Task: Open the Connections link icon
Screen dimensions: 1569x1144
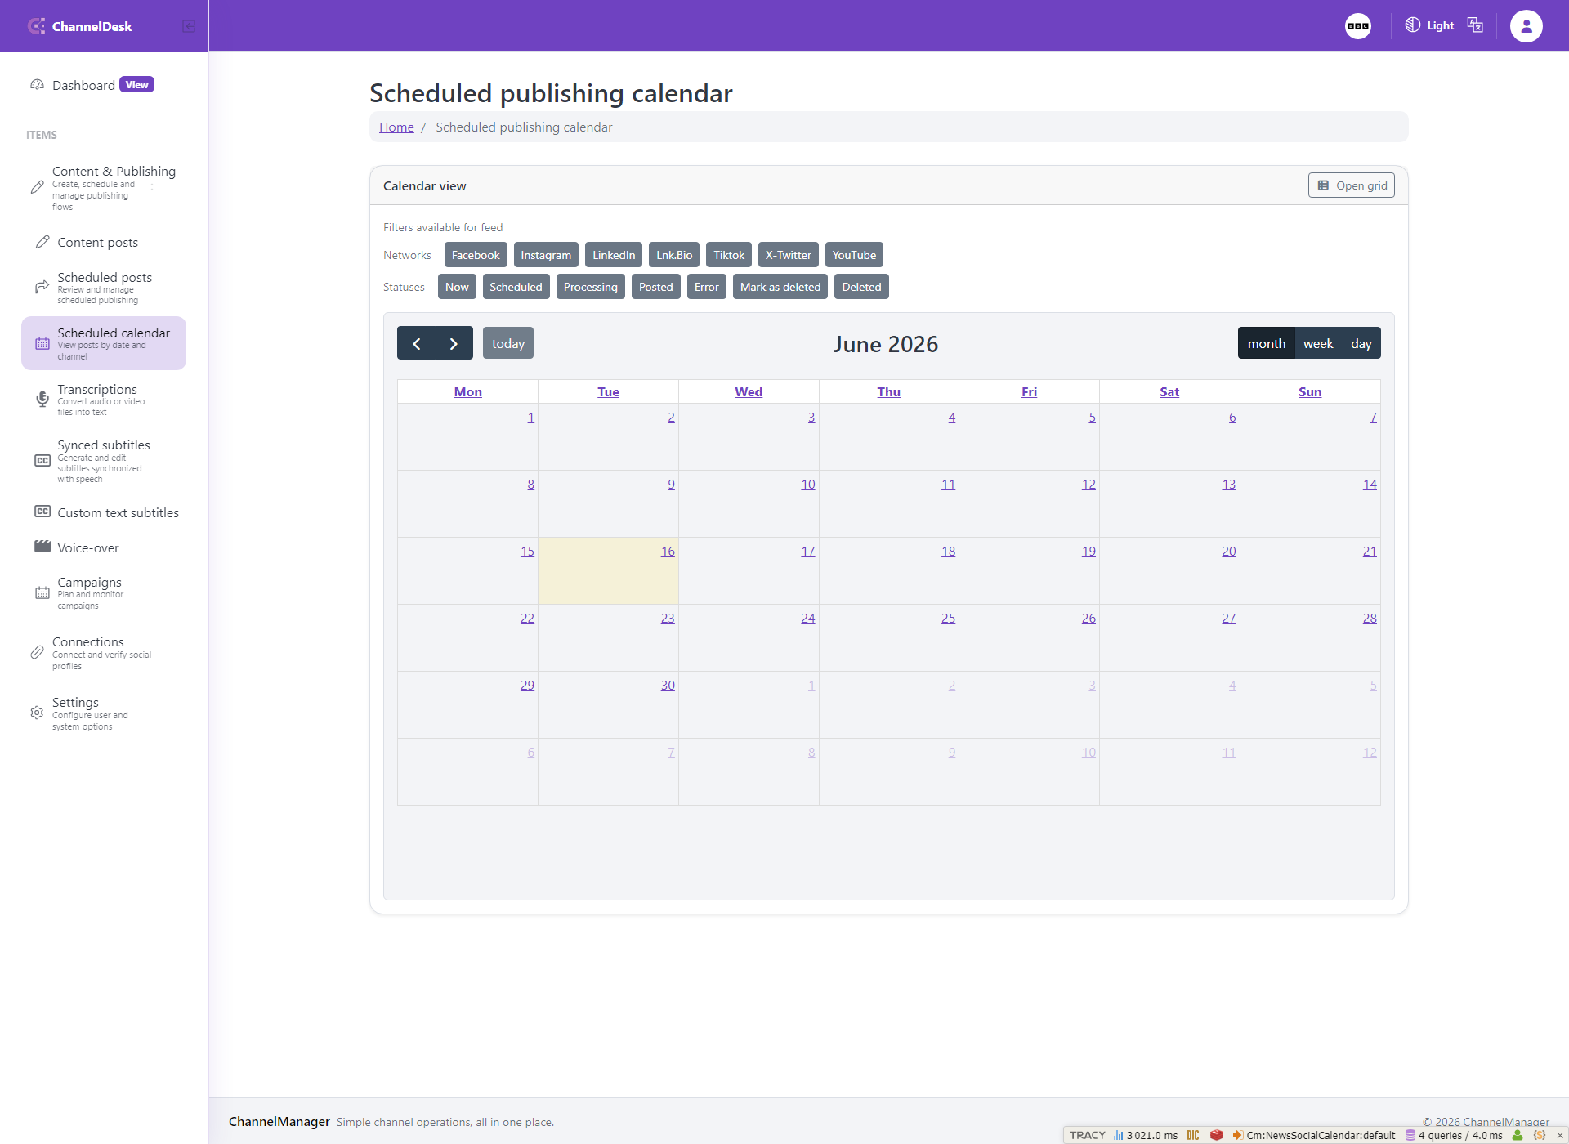Action: pos(37,652)
